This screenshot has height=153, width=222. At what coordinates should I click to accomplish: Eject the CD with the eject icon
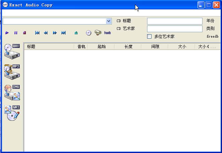(76, 33)
